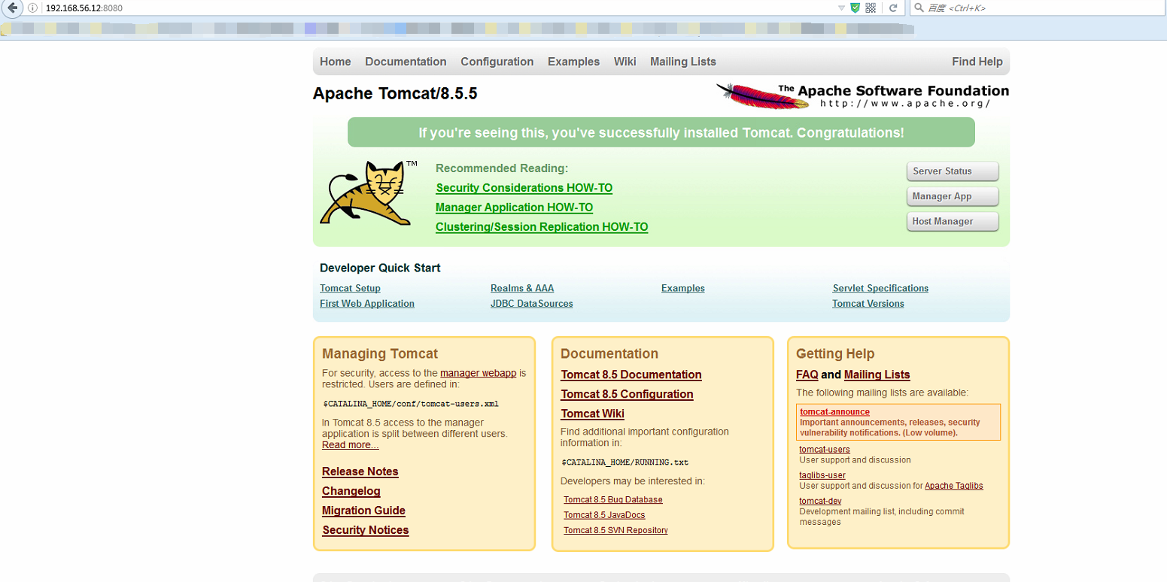Open the Tomcat Versions link
This screenshot has height=582, width=1167.
(x=868, y=304)
